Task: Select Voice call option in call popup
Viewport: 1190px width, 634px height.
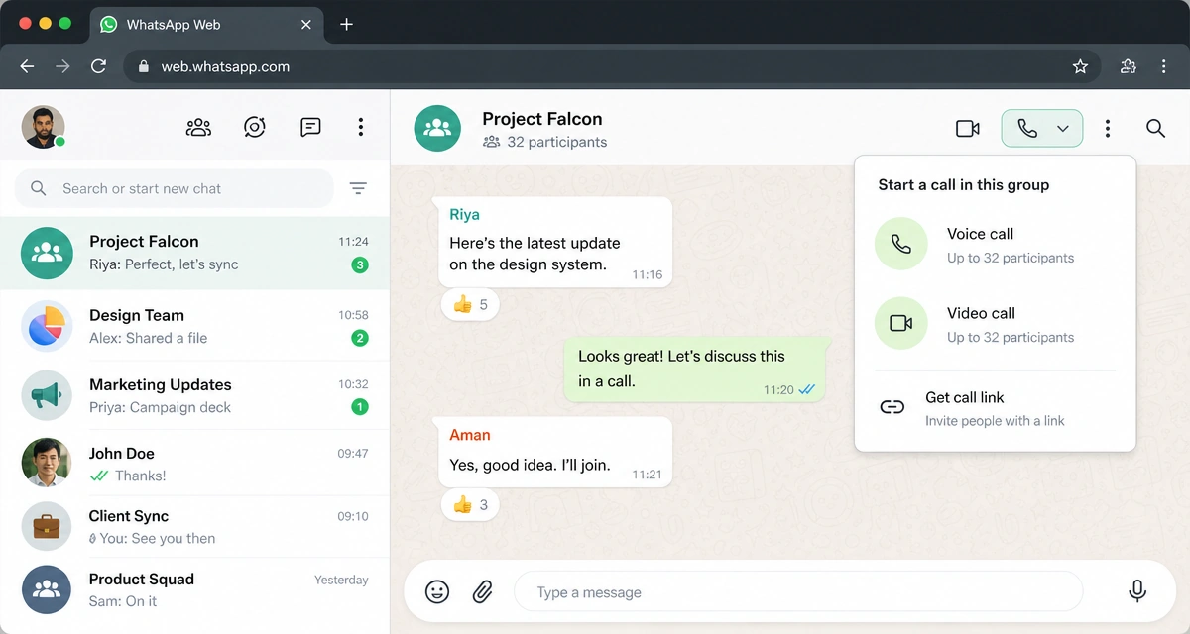Action: (995, 245)
